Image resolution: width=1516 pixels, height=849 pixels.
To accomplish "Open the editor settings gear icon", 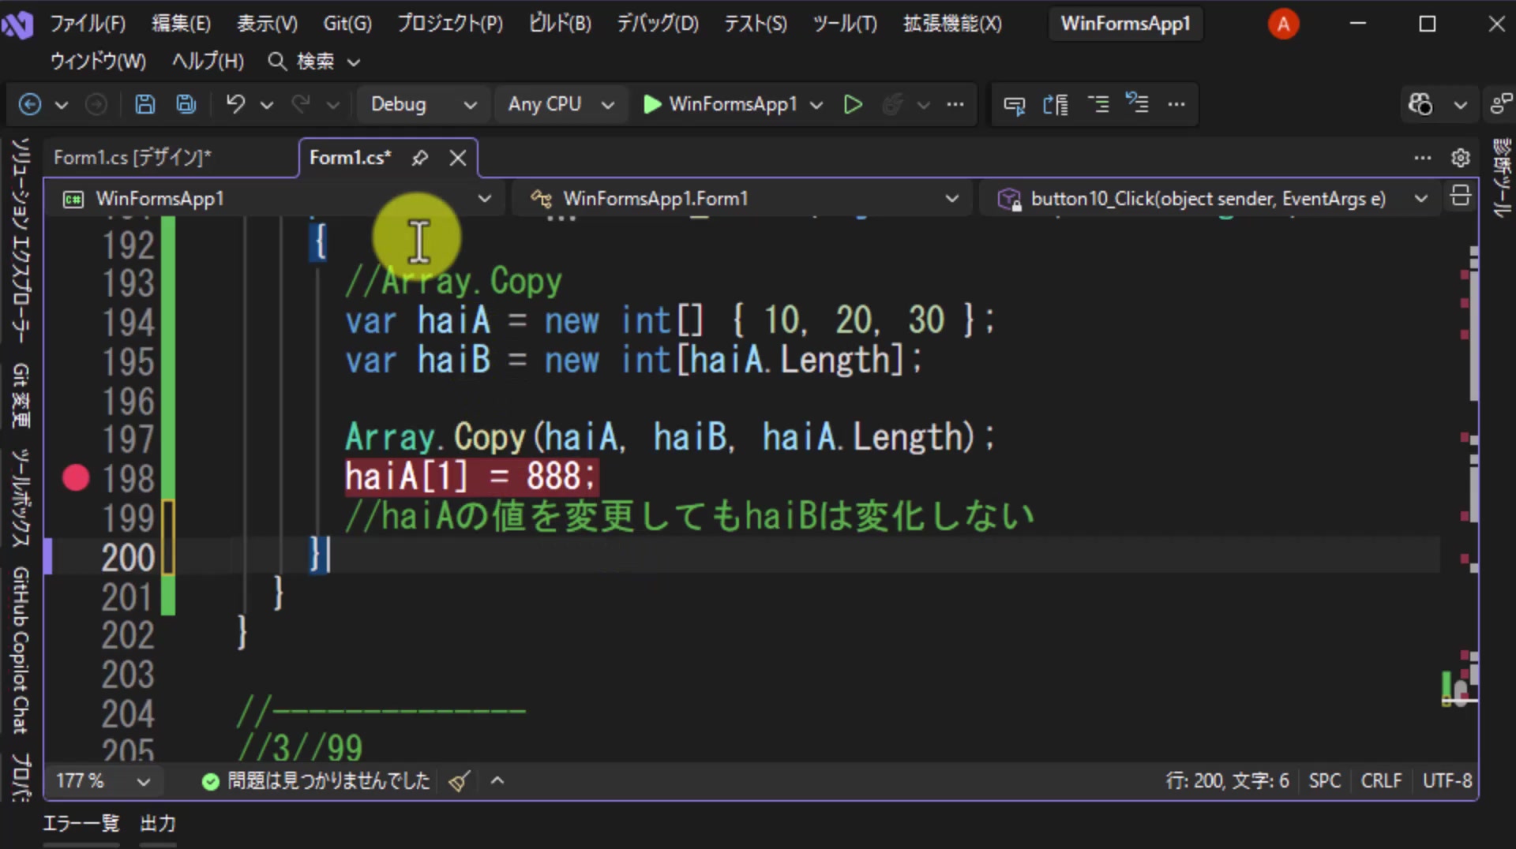I will [1461, 158].
